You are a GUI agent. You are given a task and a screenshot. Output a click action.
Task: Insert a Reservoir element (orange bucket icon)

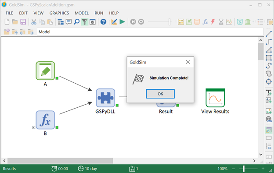(197, 22)
